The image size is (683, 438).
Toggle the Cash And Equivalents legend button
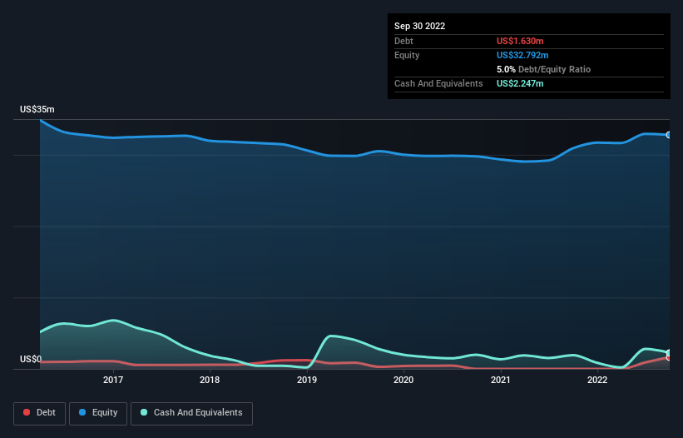click(191, 413)
